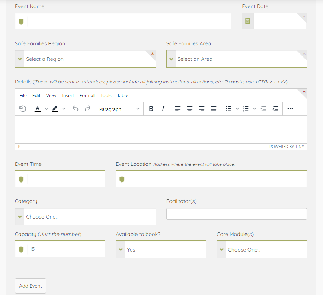This screenshot has height=295, width=323.
Task: Center align the text
Action: (190, 109)
